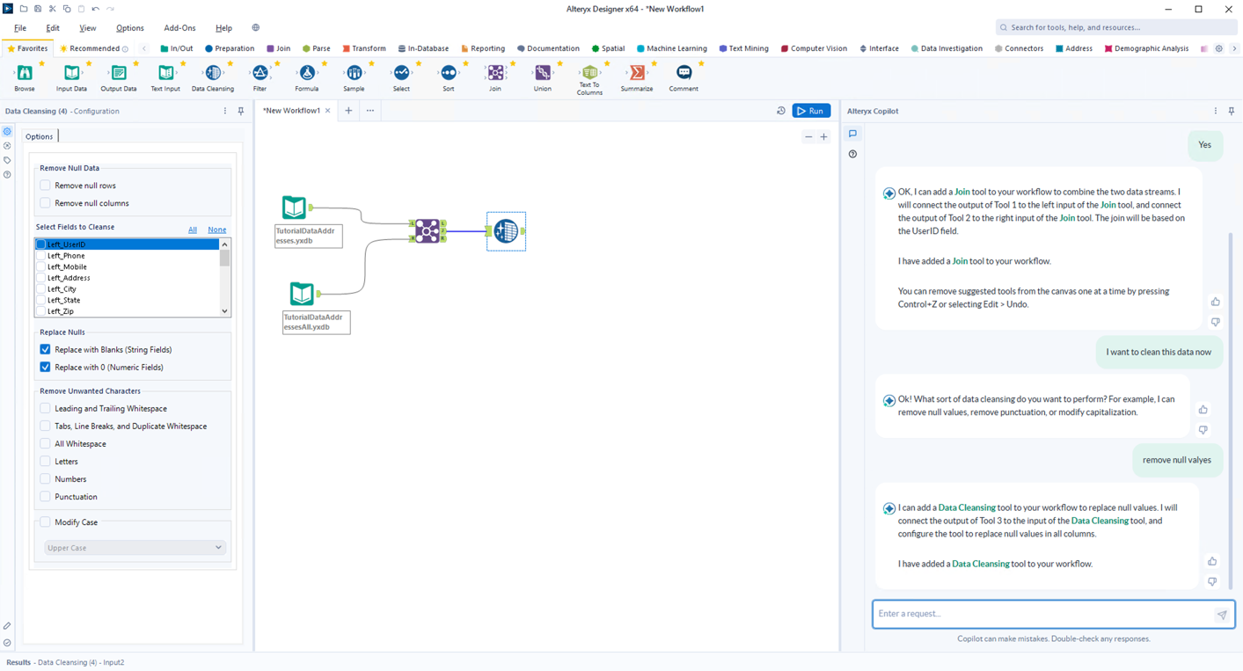Click the Join tool node on the canvas
The width and height of the screenshot is (1243, 671).
pyautogui.click(x=428, y=230)
